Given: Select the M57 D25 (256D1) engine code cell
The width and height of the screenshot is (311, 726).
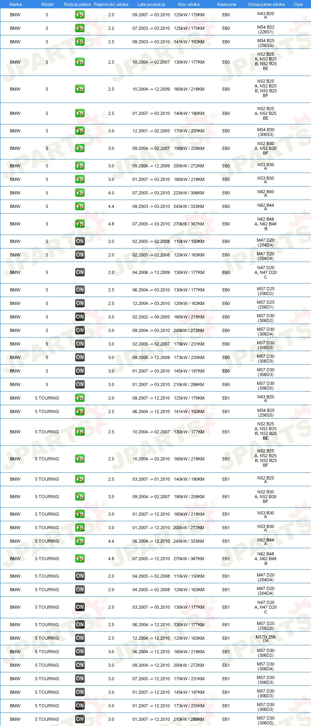Looking at the screenshot, I should tap(266, 305).
